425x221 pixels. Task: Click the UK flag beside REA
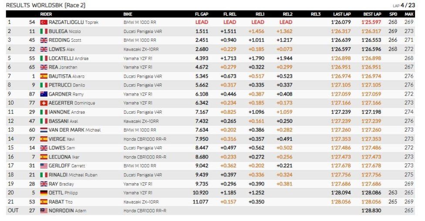click(44, 67)
